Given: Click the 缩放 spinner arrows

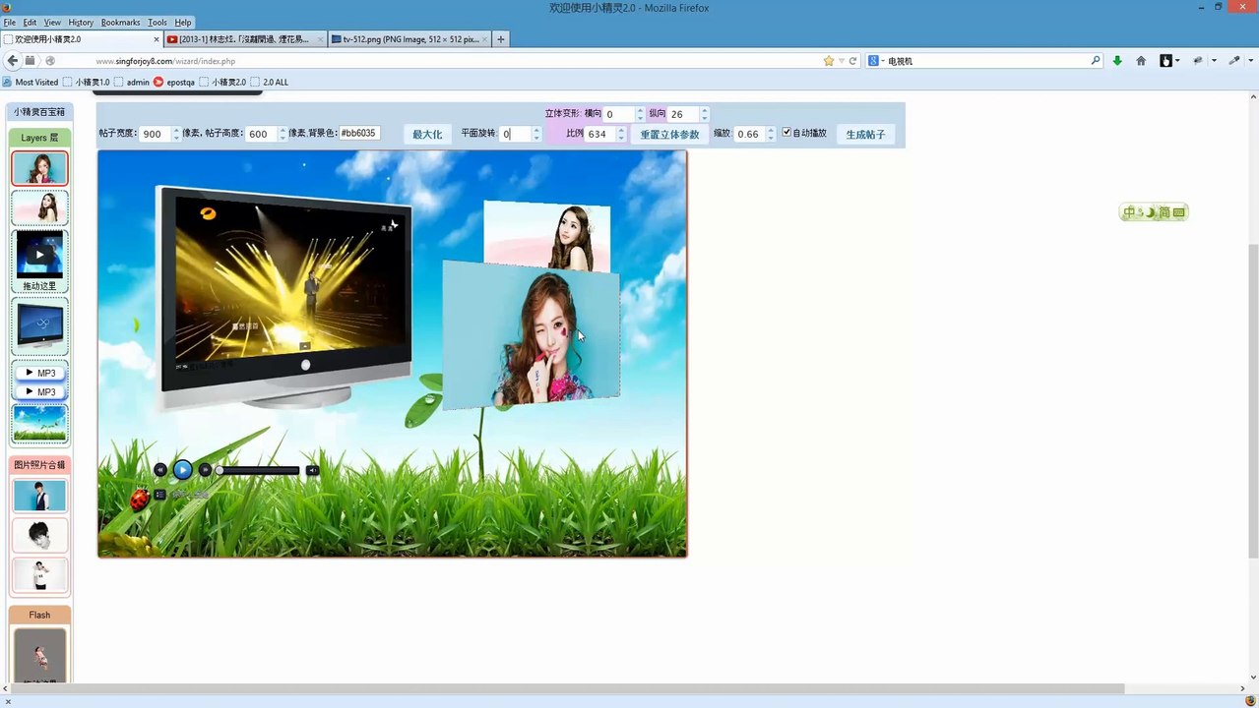Looking at the screenshot, I should (771, 134).
